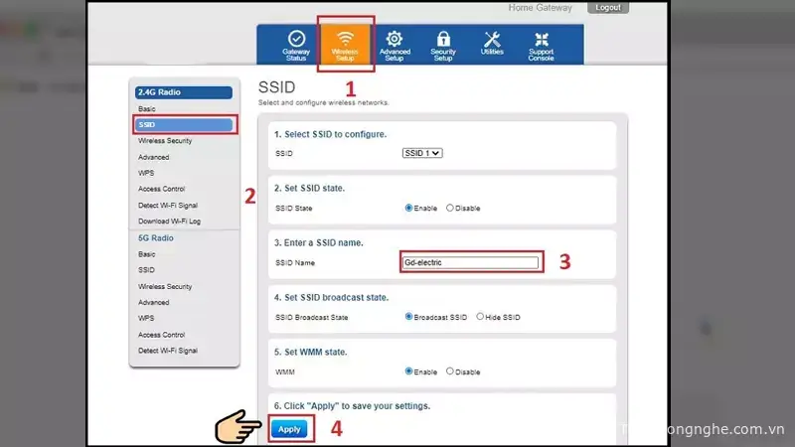Click the SSID Name text field
This screenshot has height=447, width=795.
coord(470,262)
